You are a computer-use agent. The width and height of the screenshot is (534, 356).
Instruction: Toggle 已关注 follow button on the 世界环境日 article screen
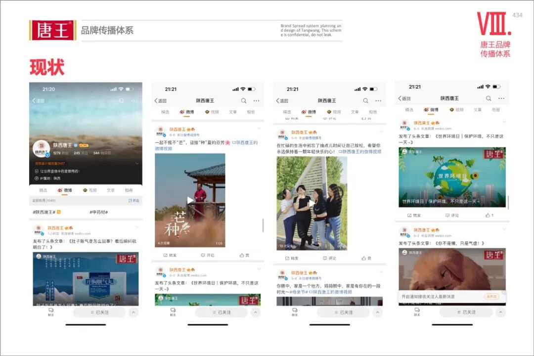coord(466,312)
